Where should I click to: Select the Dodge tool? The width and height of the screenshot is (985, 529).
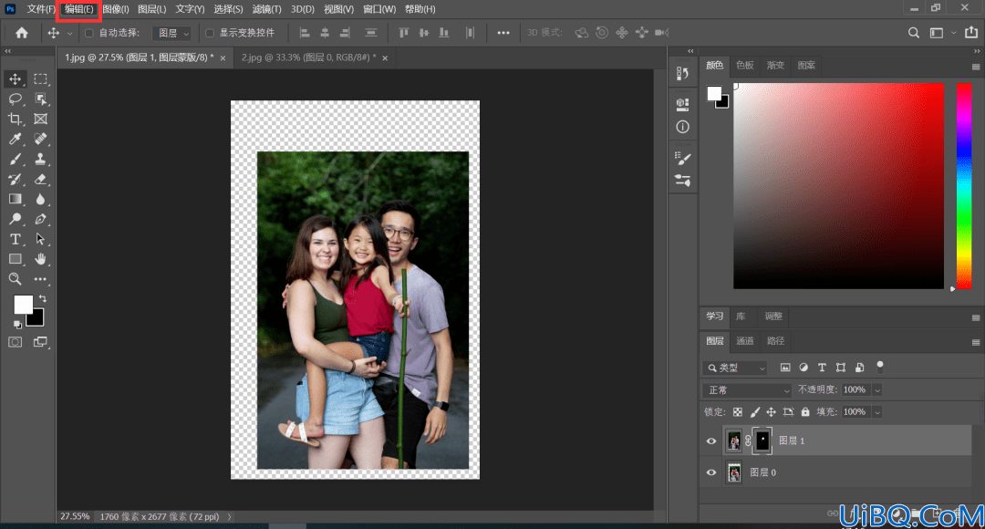16,219
